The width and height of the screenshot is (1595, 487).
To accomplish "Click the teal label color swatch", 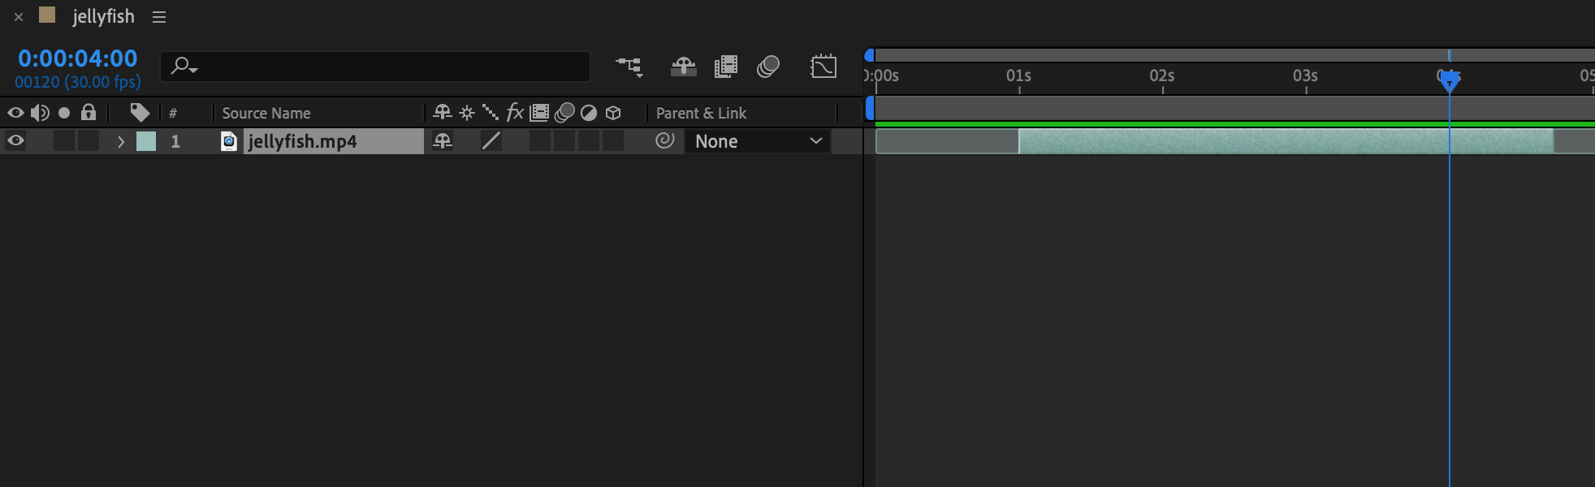I will pos(146,141).
